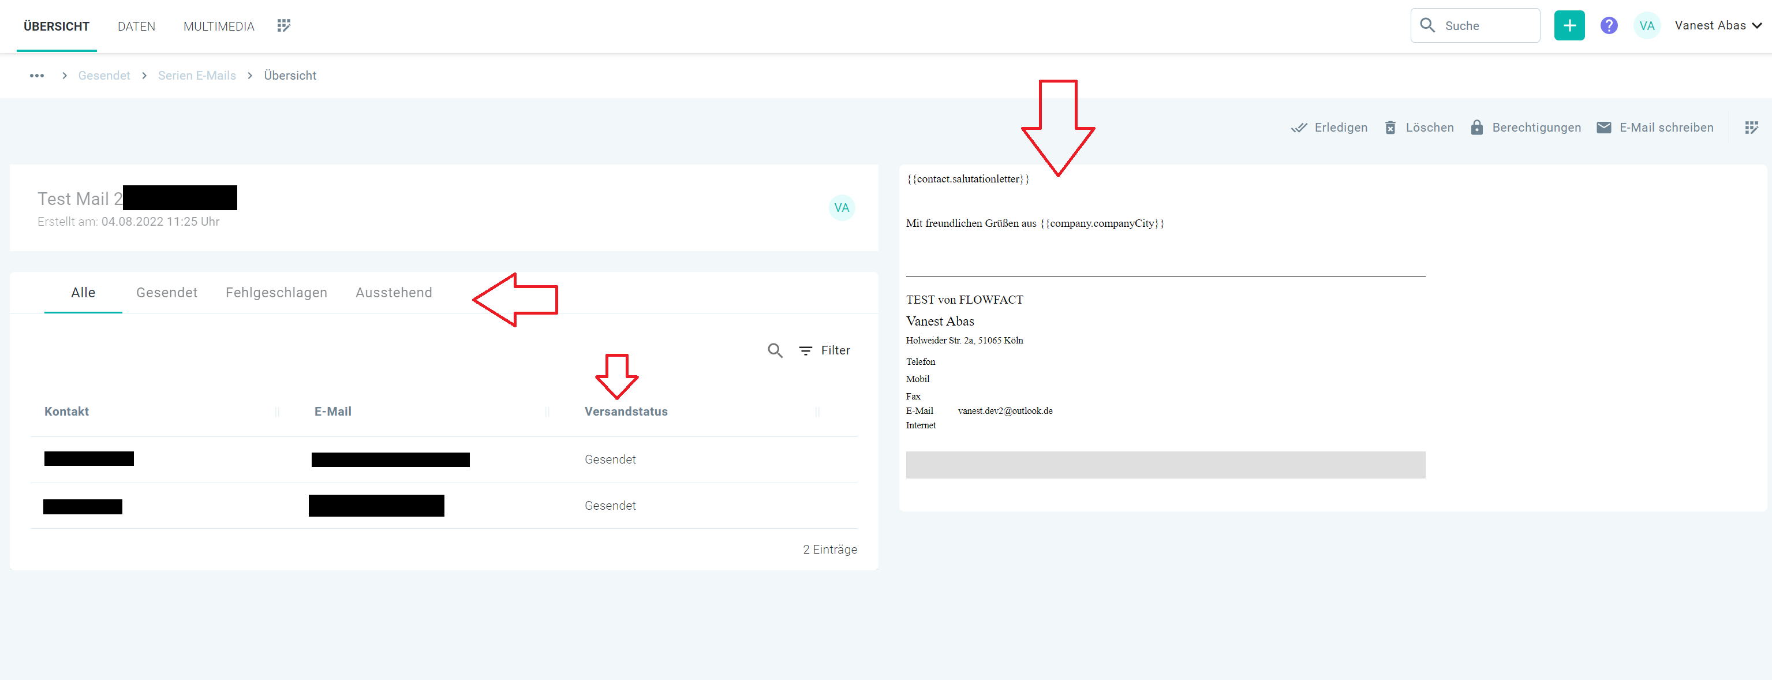Expand the Vanest Abas user dropdown
The image size is (1772, 680).
1718,25
